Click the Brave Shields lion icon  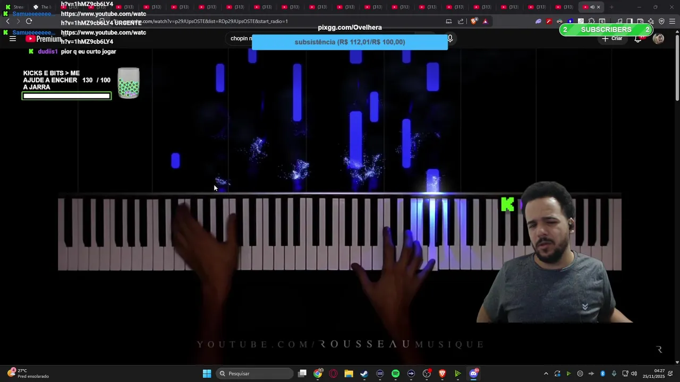point(474,21)
